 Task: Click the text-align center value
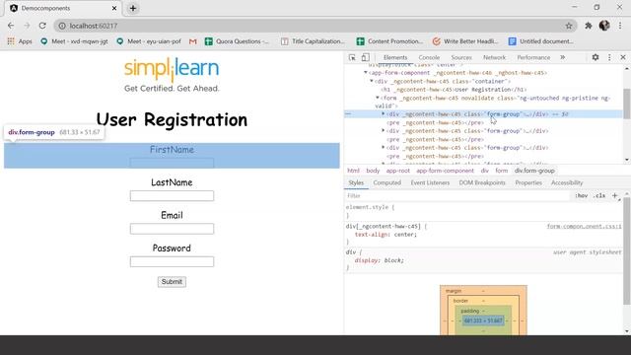pyautogui.click(x=405, y=235)
